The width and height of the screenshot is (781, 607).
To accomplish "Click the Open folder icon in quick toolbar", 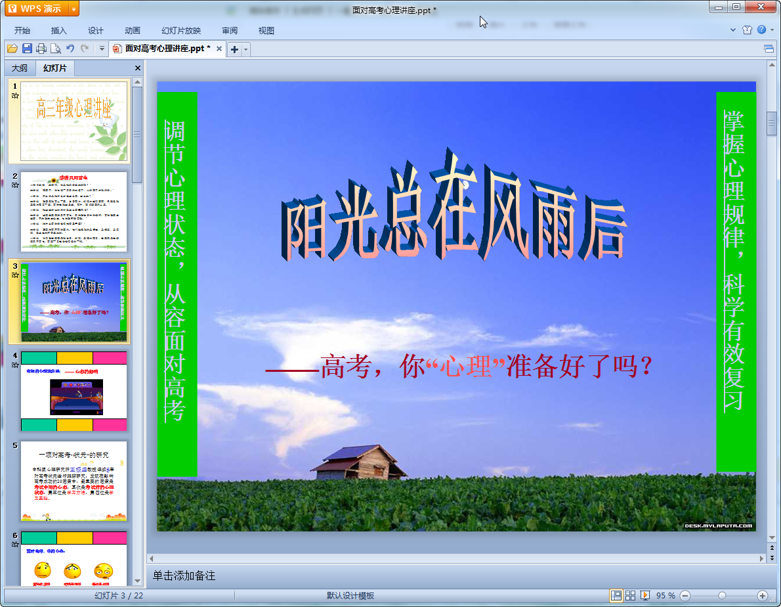I will click(12, 49).
